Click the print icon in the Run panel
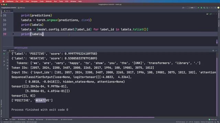 (x=8, y=66)
